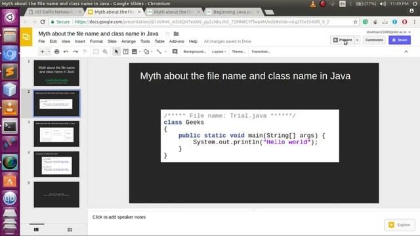Viewport: 420px width, 236px height.
Task: Open the Edit menu
Action: click(53, 41)
